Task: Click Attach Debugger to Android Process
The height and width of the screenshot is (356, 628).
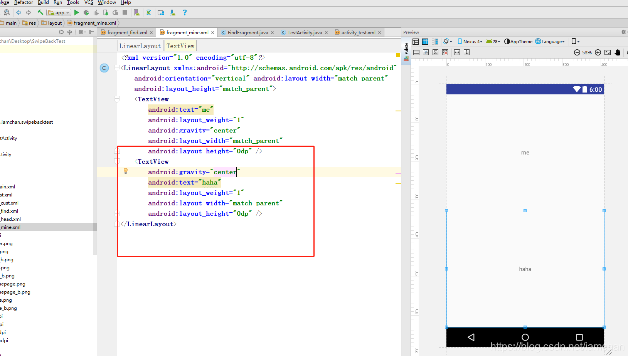Action: (x=106, y=12)
